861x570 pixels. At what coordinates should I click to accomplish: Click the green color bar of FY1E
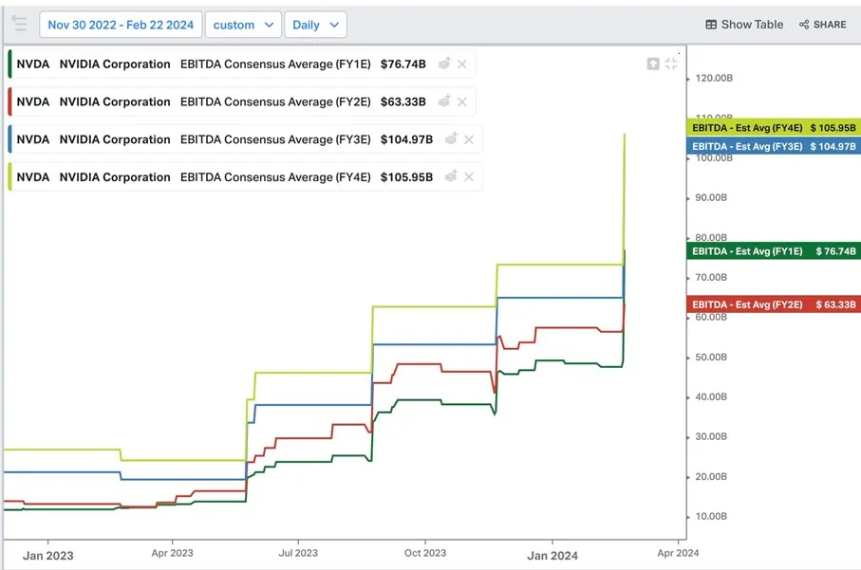click(9, 64)
